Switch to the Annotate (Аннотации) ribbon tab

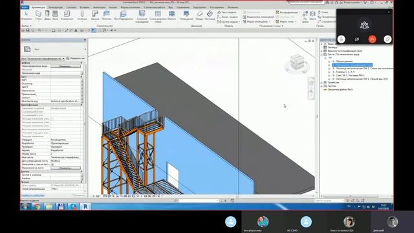coord(99,7)
